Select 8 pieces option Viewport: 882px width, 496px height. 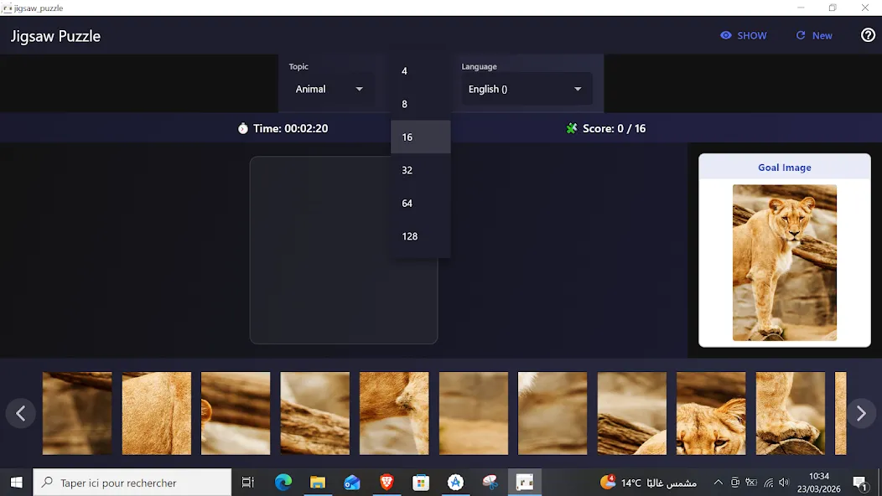pos(420,104)
